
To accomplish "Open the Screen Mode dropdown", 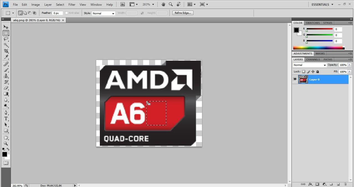I will click(x=204, y=4).
